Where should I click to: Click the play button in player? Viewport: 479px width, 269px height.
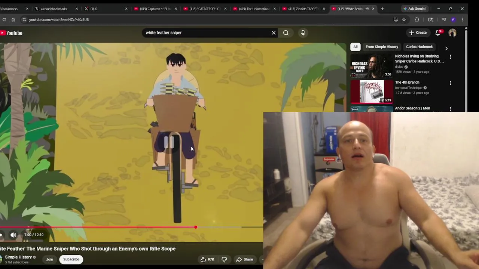(x=1, y=235)
